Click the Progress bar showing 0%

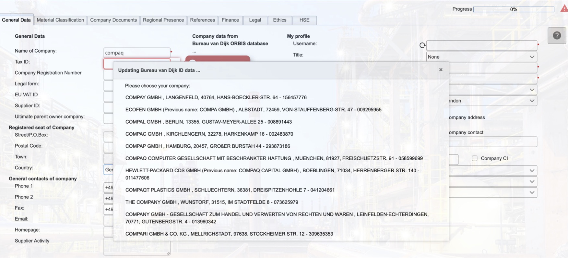click(x=514, y=9)
